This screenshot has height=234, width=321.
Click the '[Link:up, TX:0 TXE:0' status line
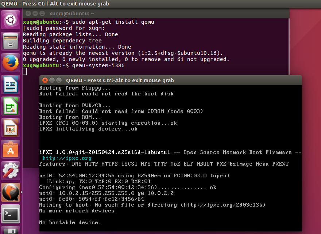98,181
